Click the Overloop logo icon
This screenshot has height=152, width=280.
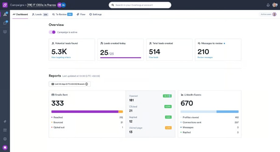coord(5,5)
